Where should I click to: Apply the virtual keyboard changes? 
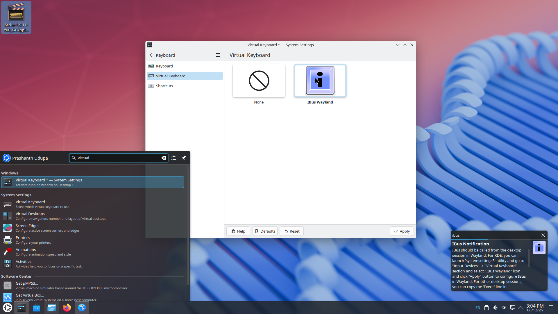coord(402,231)
